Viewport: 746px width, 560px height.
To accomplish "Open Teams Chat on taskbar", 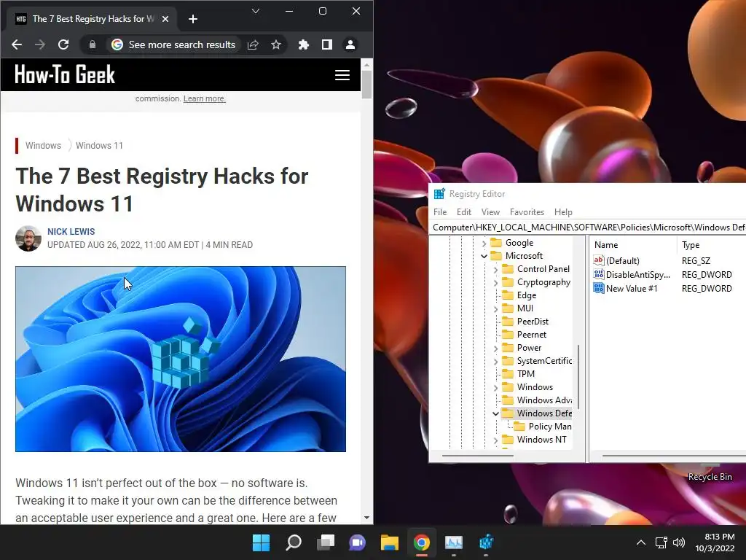I will click(357, 542).
